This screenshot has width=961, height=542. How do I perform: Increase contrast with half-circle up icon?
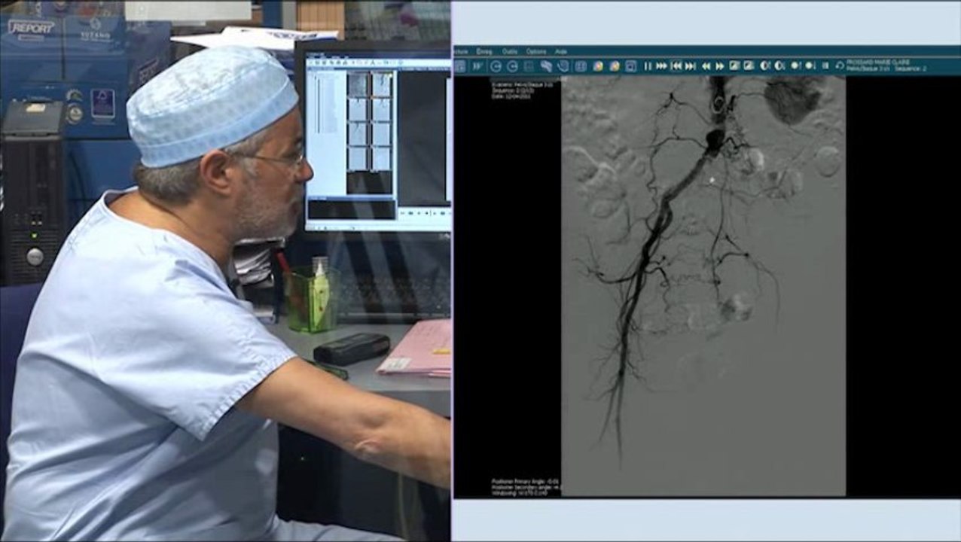click(x=764, y=66)
